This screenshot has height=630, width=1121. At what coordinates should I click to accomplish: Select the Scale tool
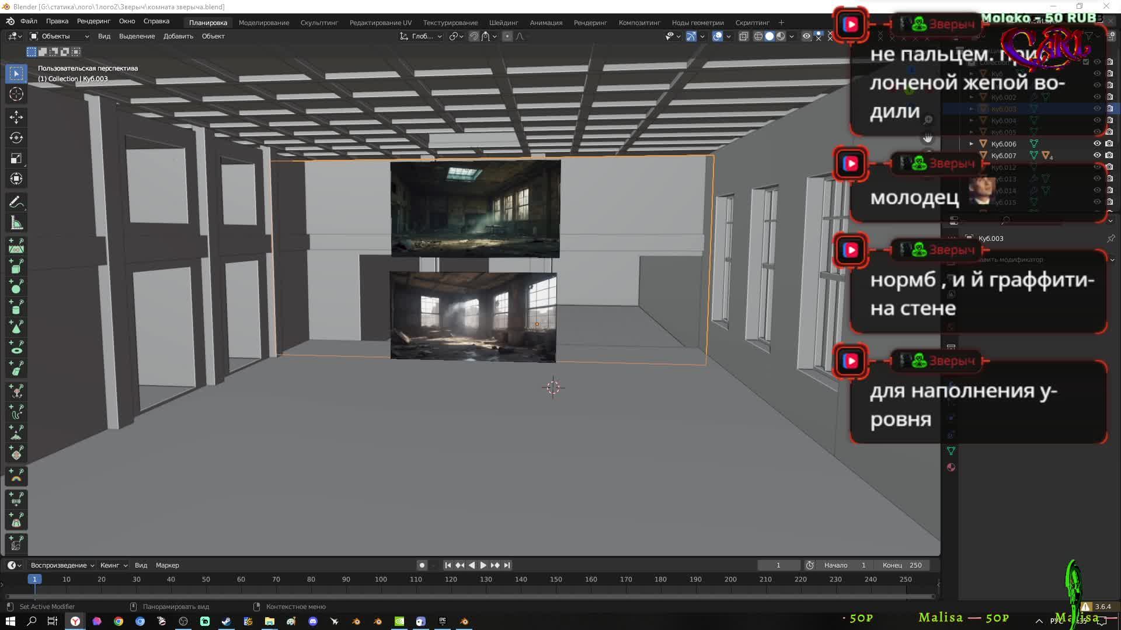16,159
